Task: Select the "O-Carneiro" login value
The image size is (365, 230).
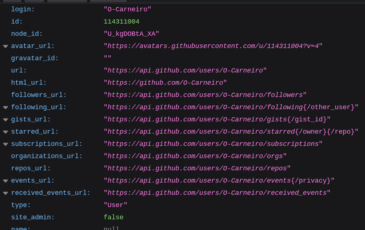Action: pos(127,9)
